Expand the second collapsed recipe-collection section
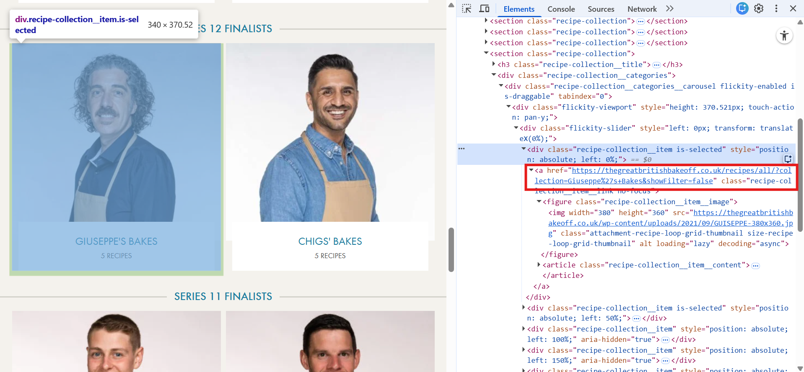This screenshot has height=372, width=804. [486, 31]
